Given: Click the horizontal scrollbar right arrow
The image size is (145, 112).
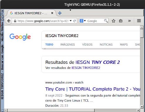Looking at the screenshot, I should (x=138, y=111).
